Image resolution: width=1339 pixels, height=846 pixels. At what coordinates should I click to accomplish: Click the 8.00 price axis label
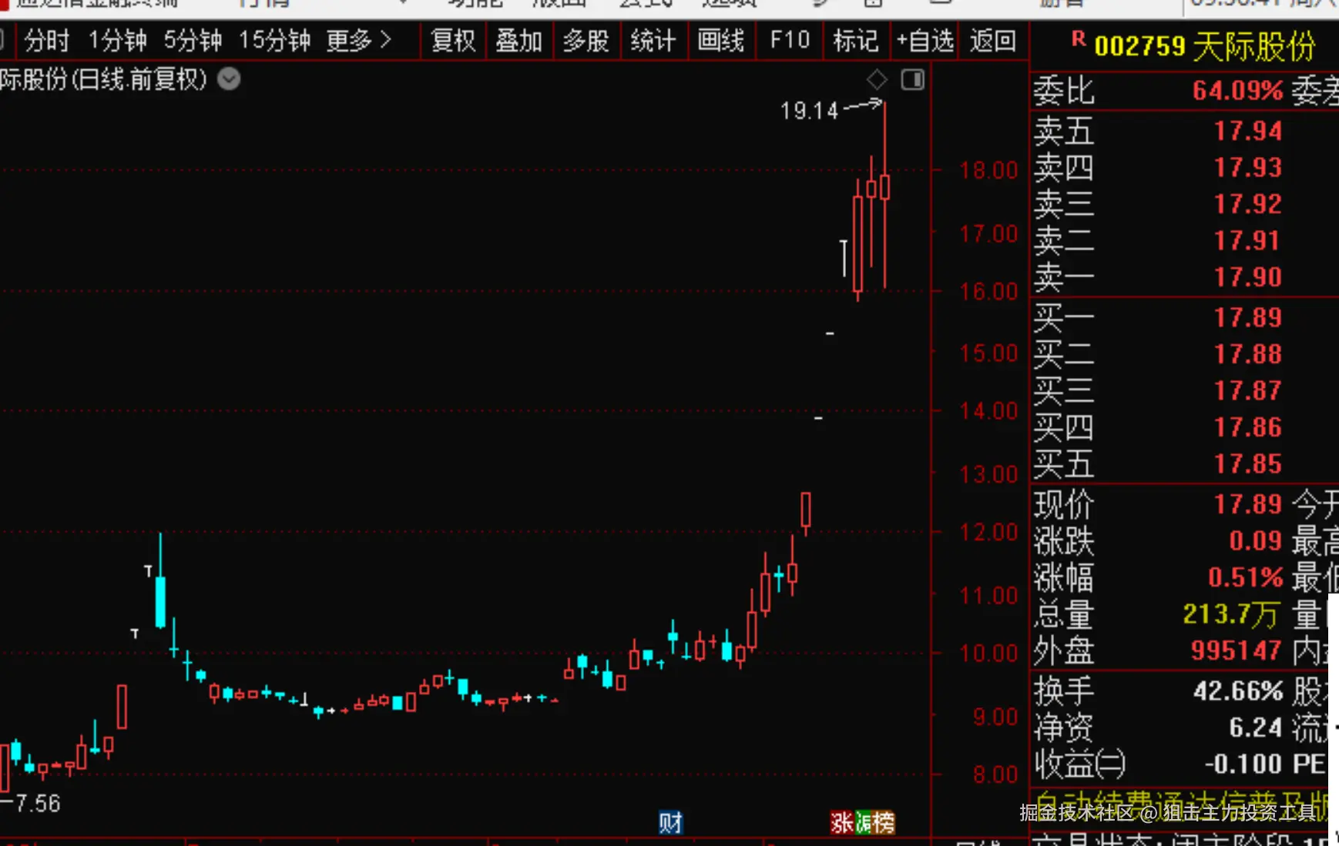[995, 774]
